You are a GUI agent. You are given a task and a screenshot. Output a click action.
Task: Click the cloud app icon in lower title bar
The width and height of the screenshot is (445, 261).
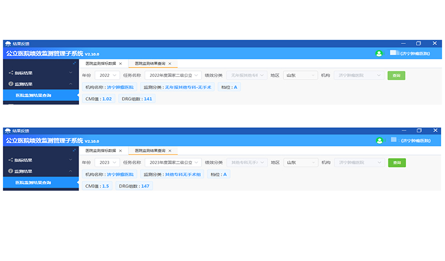[x=8, y=131]
